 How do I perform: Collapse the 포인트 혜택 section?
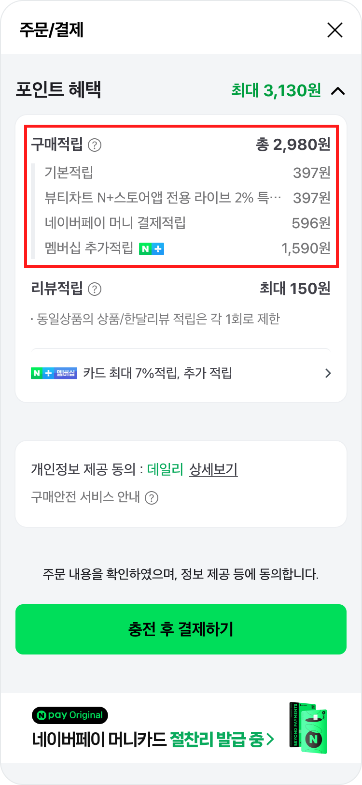point(338,90)
